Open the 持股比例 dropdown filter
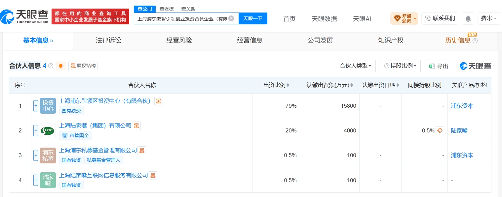Image resolution: width=502 pixels, height=197 pixels. (x=400, y=66)
